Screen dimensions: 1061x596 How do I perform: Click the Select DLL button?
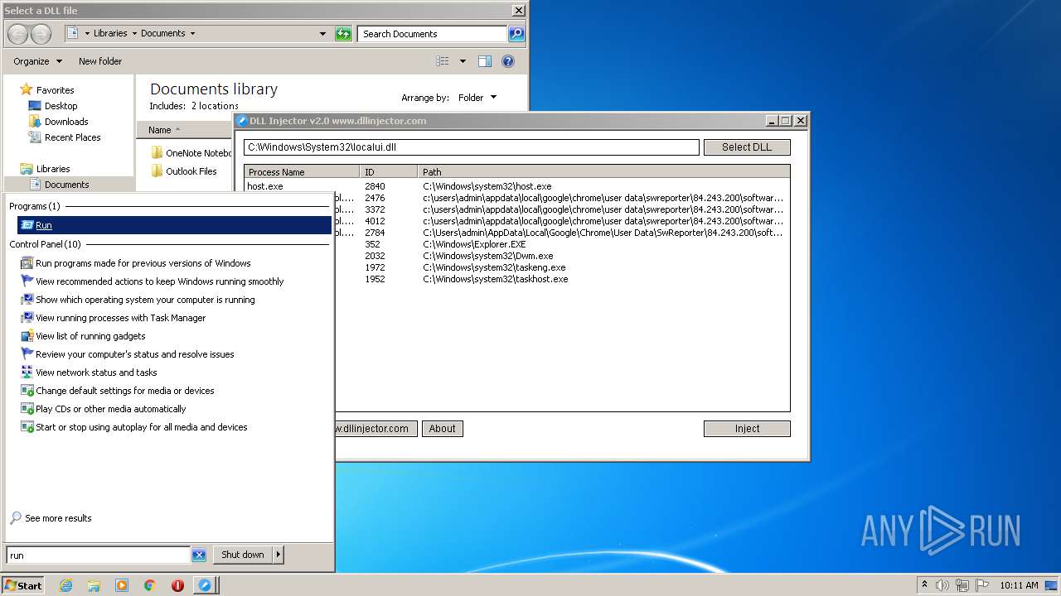[x=747, y=147]
